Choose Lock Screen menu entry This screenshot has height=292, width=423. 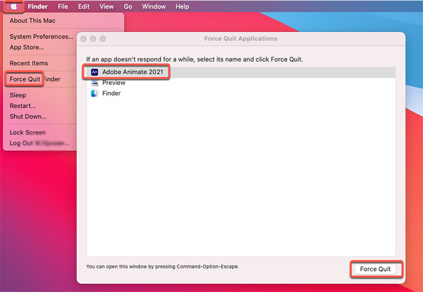[28, 133]
